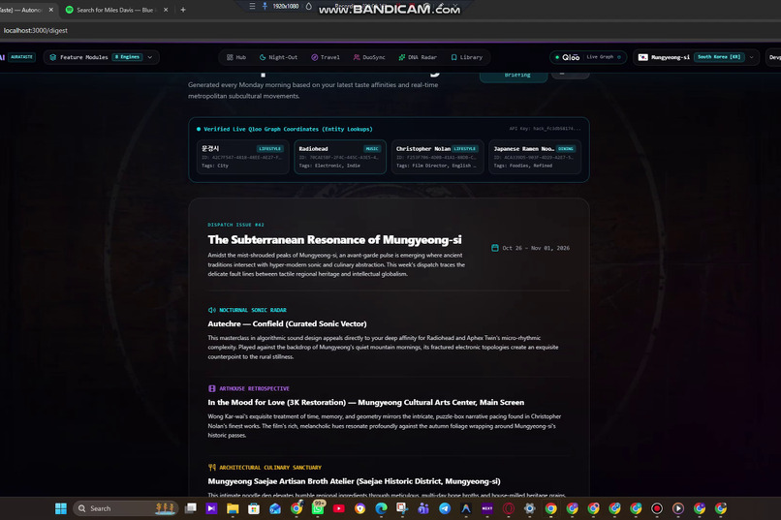
Task: Click the AURATASTE logo badge
Action: click(21, 57)
